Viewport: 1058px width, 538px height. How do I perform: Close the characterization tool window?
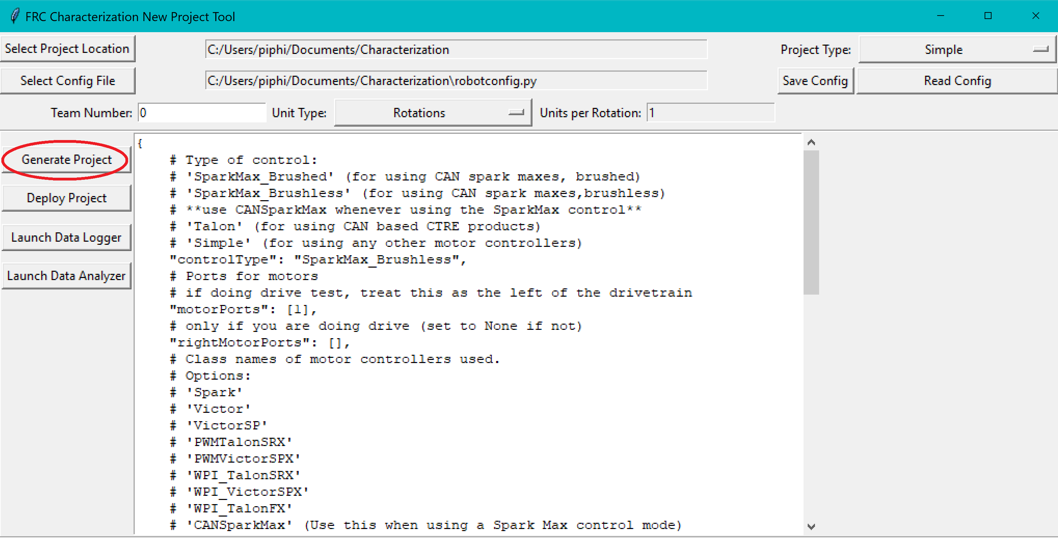[x=1035, y=16]
